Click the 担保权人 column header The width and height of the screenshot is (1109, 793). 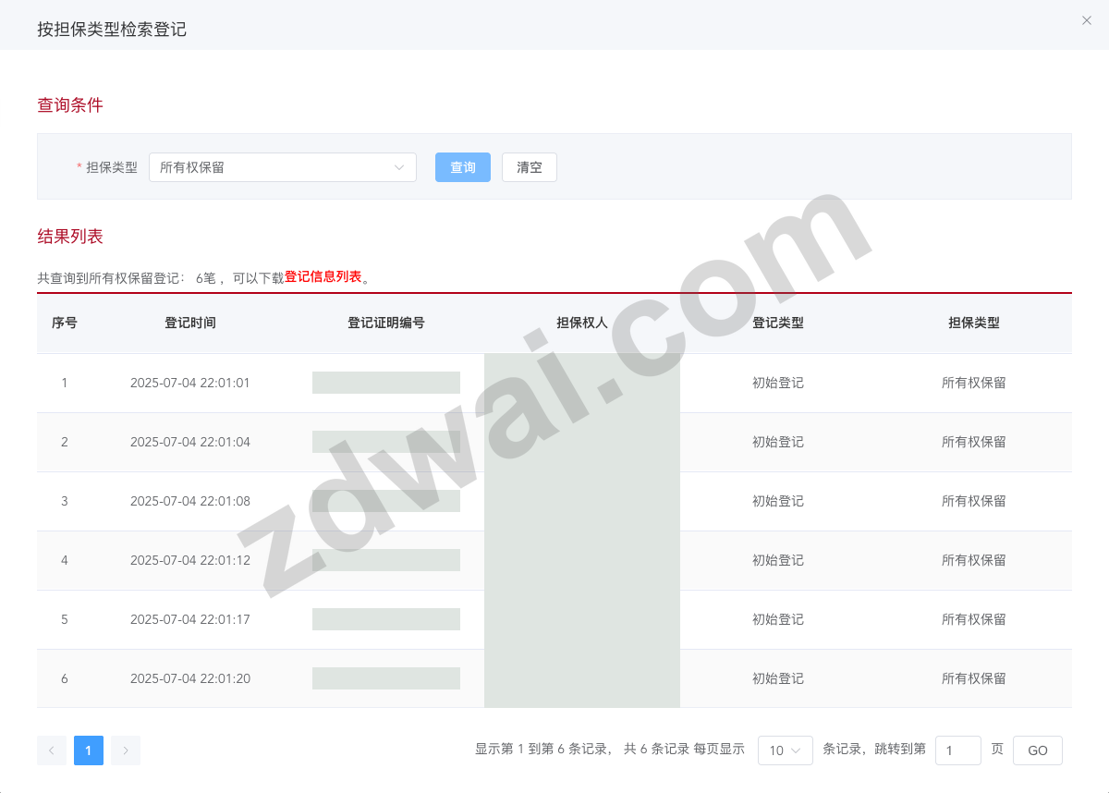582,323
